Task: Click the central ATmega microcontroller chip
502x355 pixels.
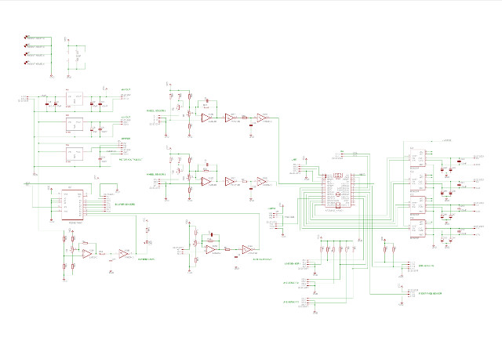Action: 336,193
